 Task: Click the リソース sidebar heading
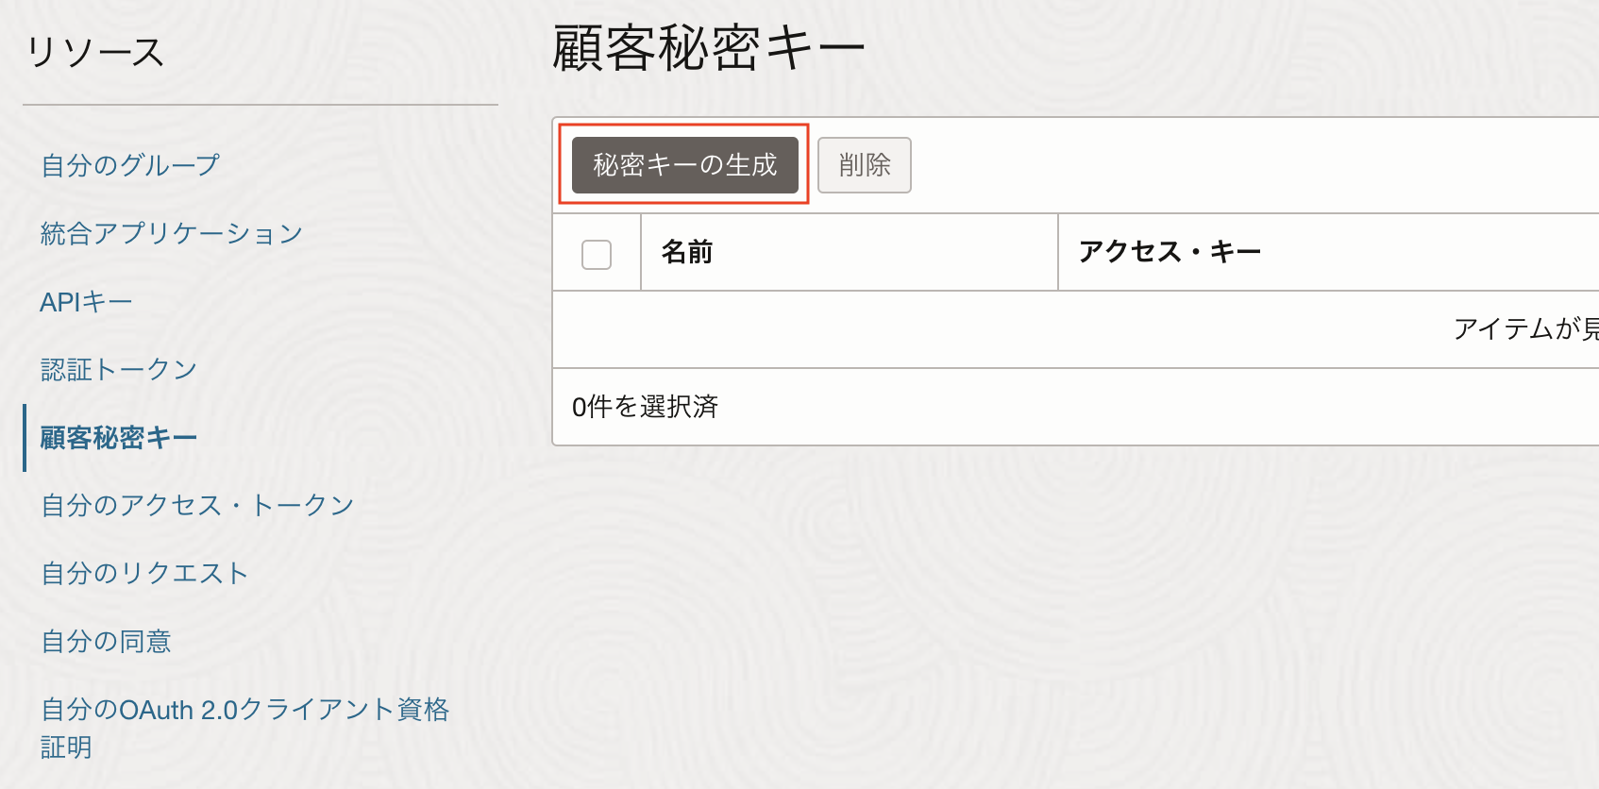tap(97, 53)
